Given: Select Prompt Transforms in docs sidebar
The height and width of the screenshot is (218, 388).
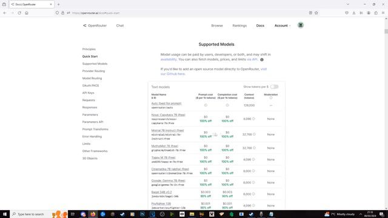Looking at the screenshot, I should tap(95, 129).
